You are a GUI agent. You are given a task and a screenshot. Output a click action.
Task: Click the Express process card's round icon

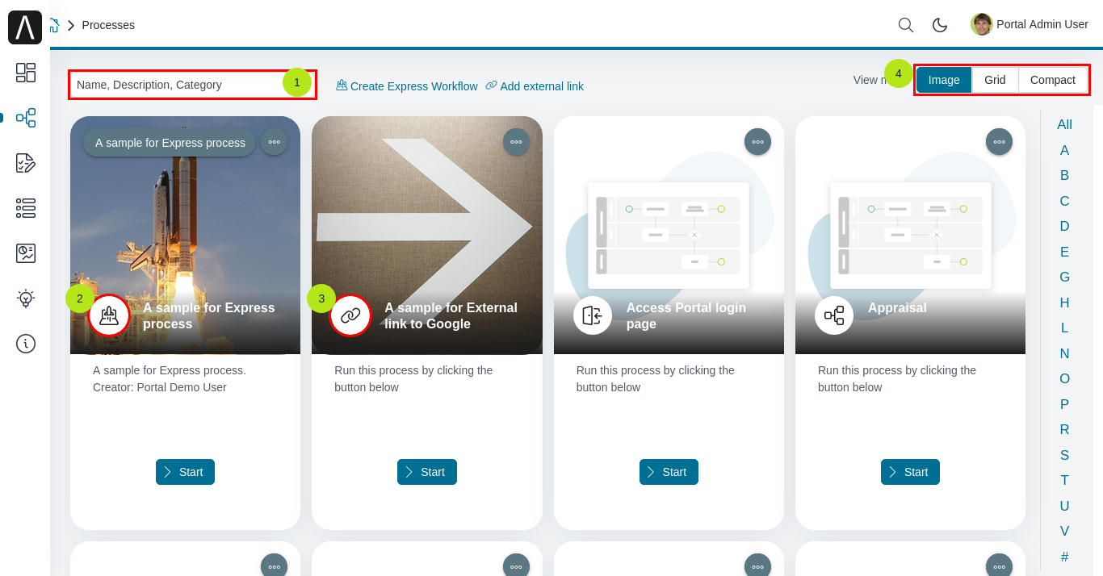109,315
